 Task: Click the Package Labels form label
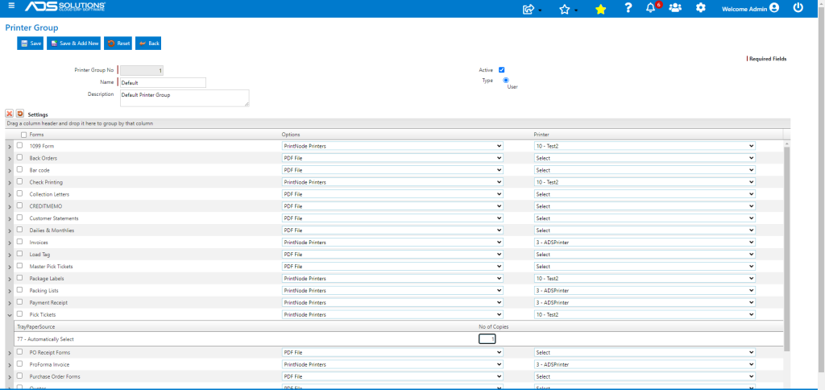[x=47, y=279]
